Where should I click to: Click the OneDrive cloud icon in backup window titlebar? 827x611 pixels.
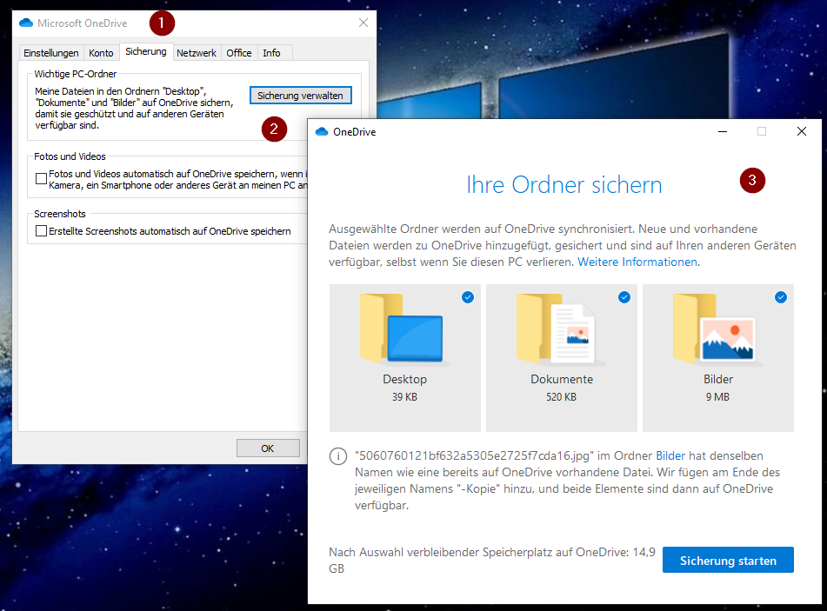322,132
